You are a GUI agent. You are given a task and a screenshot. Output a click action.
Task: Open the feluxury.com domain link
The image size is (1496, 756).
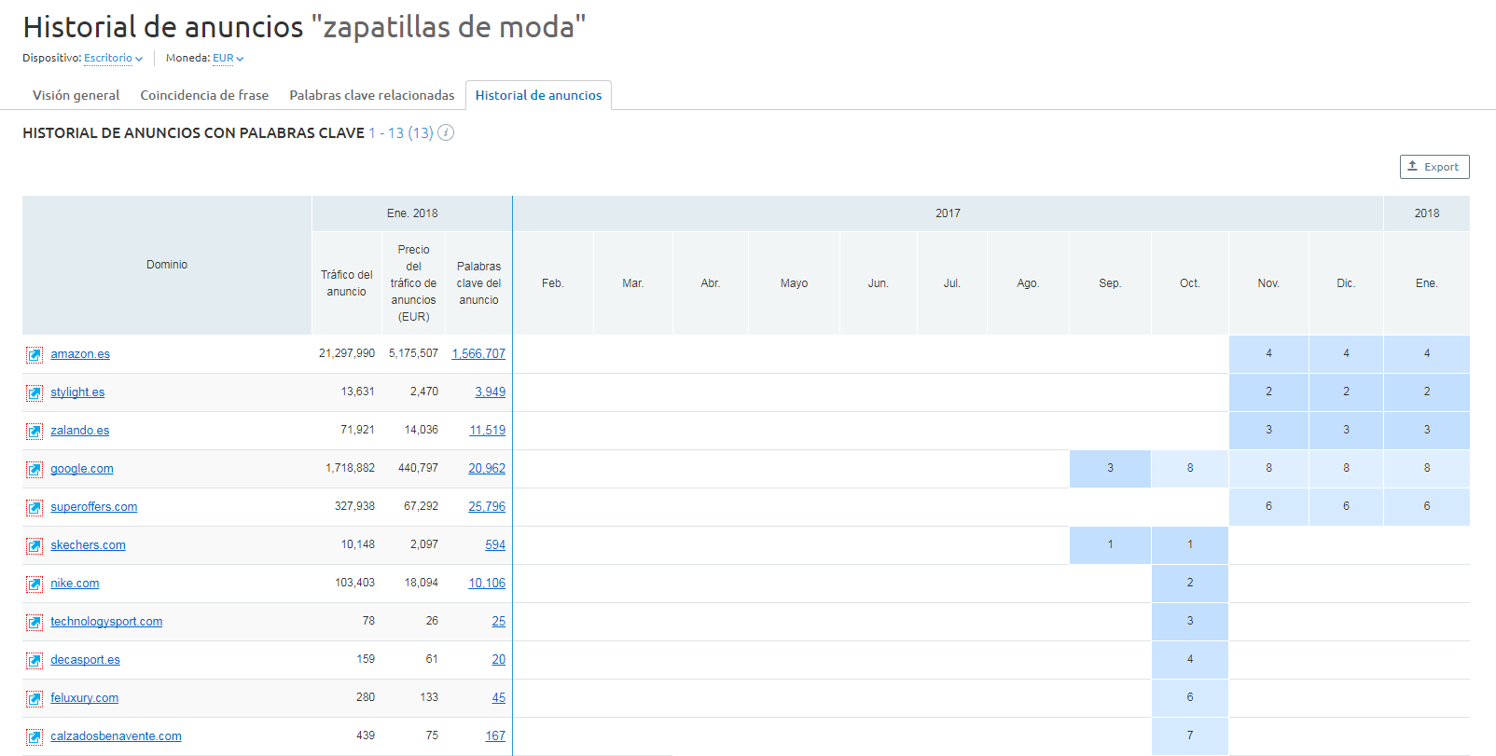(x=85, y=698)
